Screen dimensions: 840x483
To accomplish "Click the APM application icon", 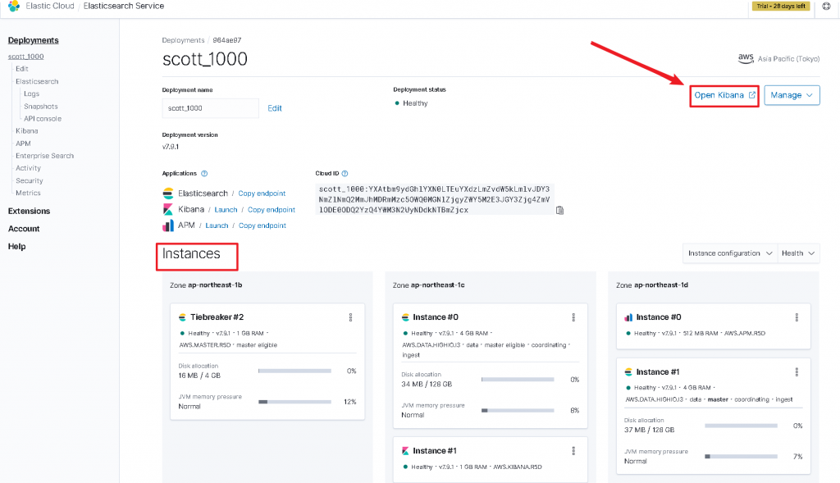I will pos(168,226).
